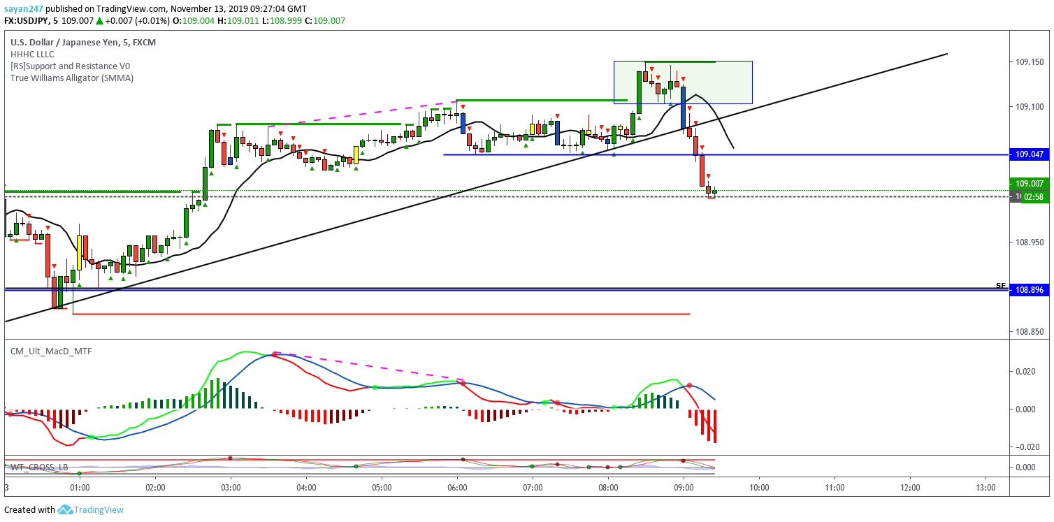This screenshot has height=522, width=1054.
Task: Click the blue 109.047 price label
Action: point(1030,154)
